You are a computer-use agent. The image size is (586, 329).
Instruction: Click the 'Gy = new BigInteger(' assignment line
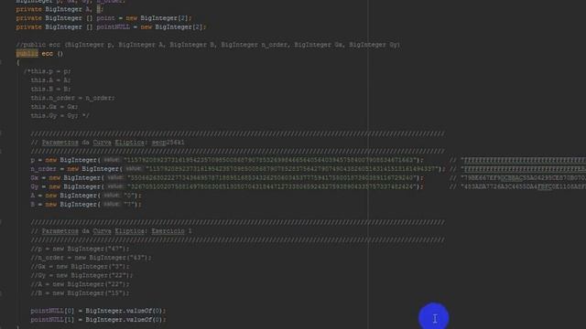click(x=227, y=186)
